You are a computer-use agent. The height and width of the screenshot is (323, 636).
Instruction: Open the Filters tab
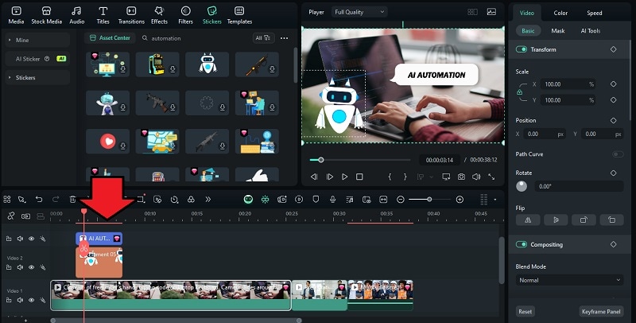click(x=185, y=15)
